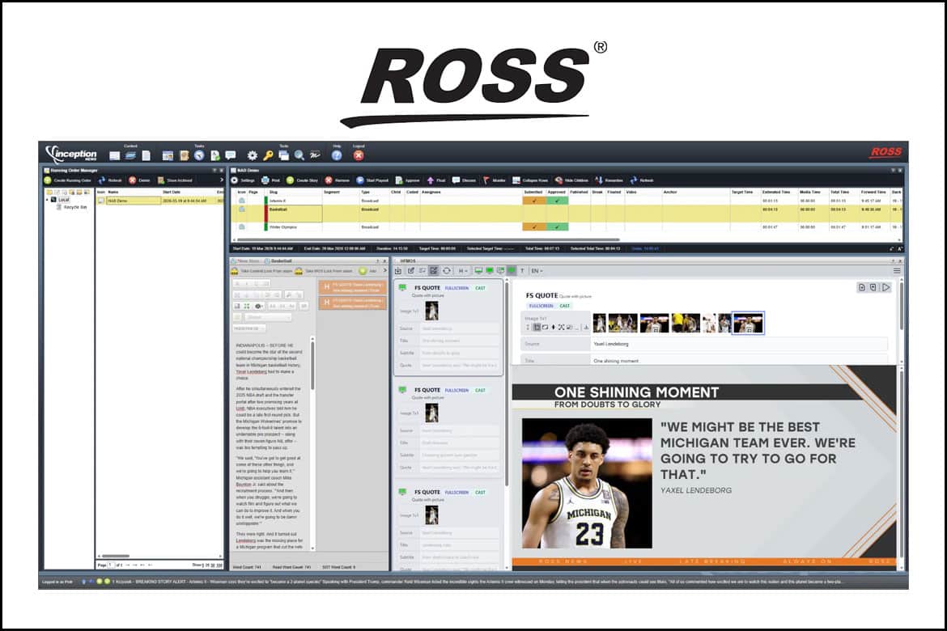Viewport: 947px width, 631px height.
Task: Click the Start Playout icon
Action: 360,180
